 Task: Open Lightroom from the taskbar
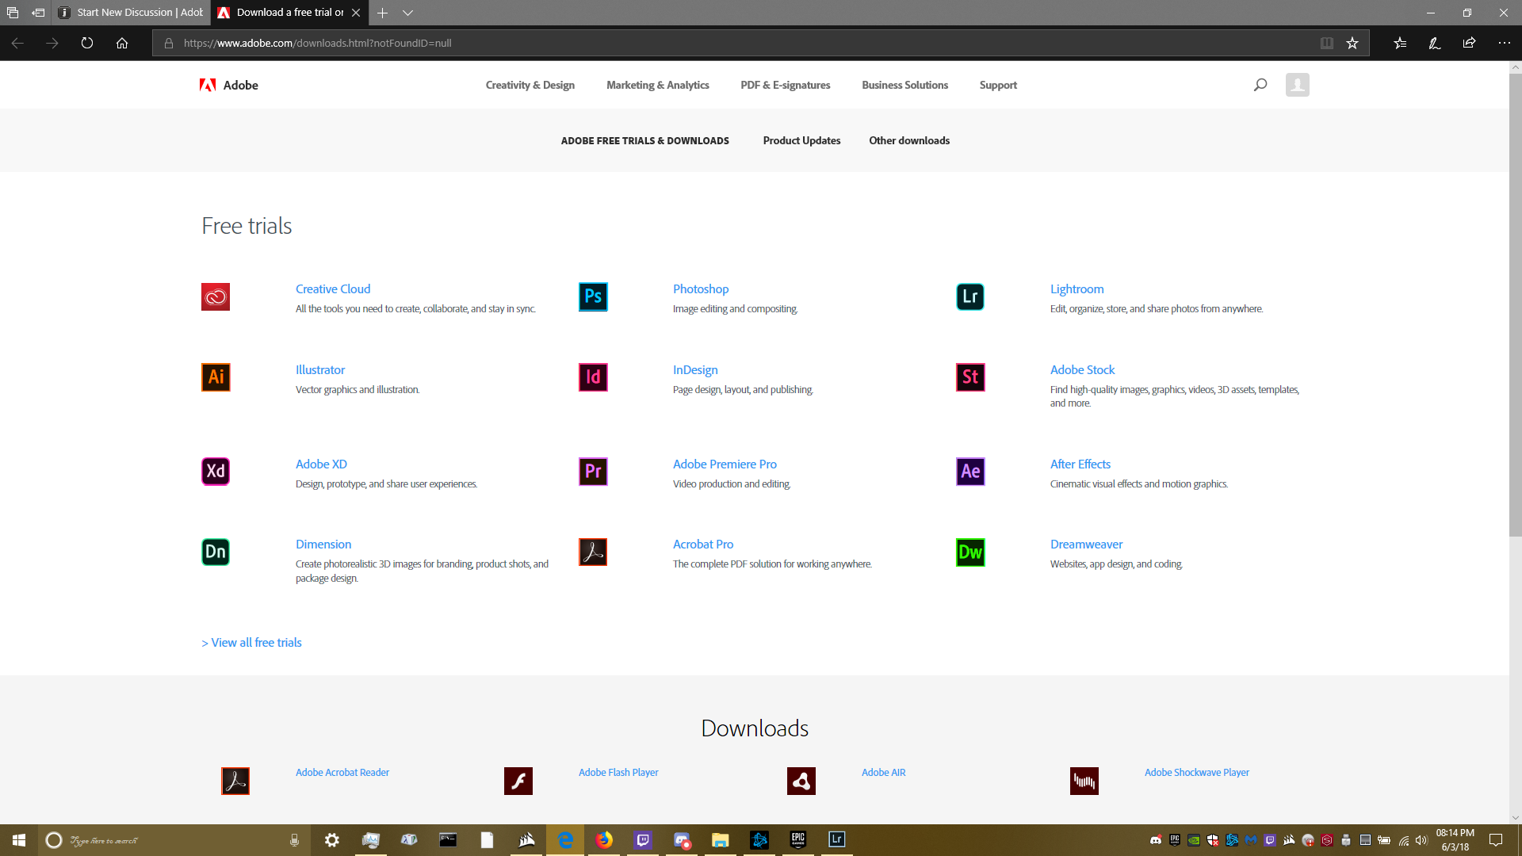pyautogui.click(x=837, y=840)
